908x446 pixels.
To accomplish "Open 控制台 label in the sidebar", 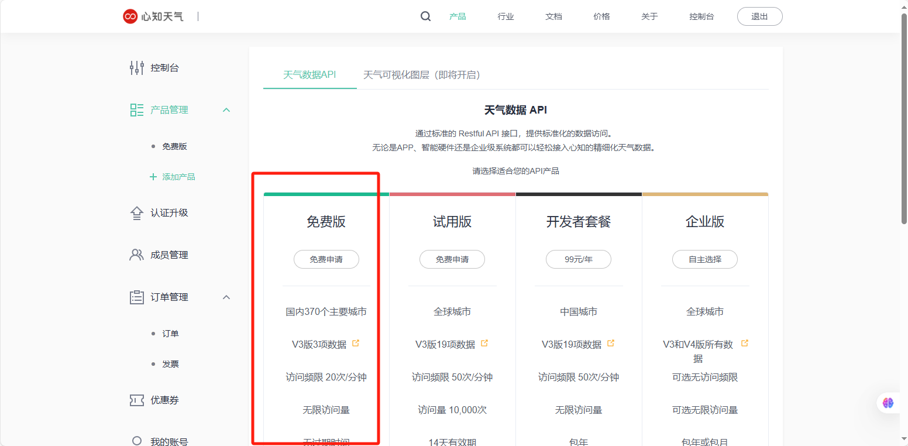I will tap(164, 68).
